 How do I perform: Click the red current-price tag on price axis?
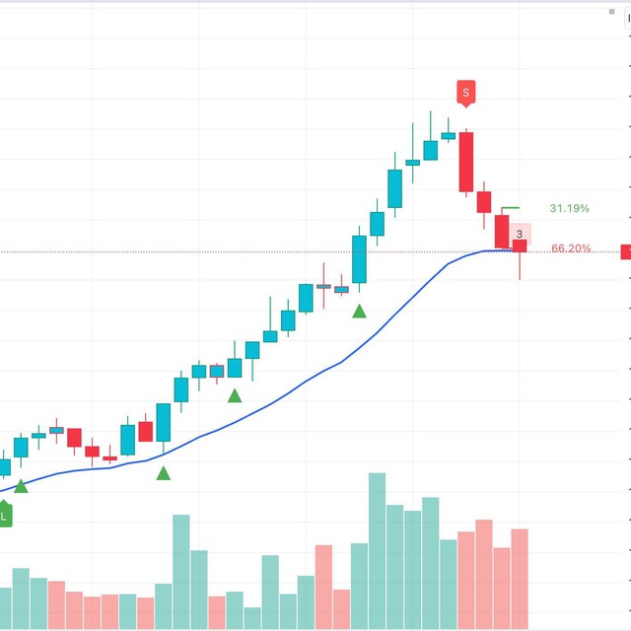point(626,252)
